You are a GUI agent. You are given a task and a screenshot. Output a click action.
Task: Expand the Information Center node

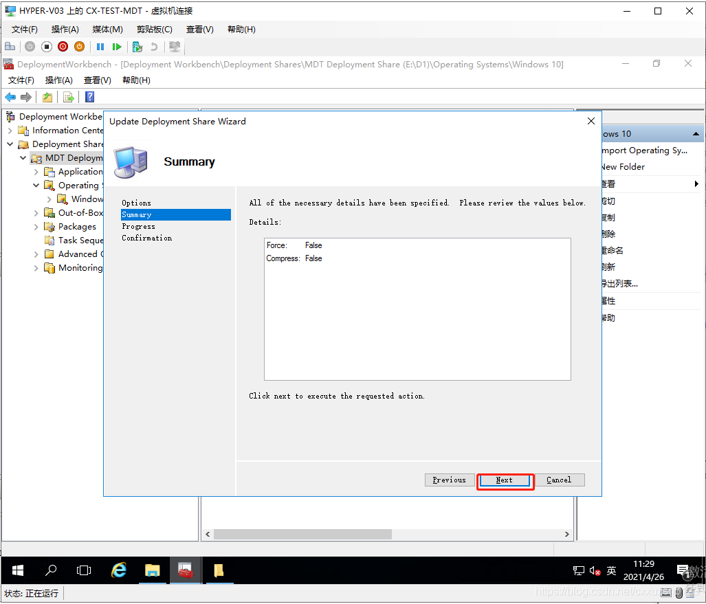(10, 131)
